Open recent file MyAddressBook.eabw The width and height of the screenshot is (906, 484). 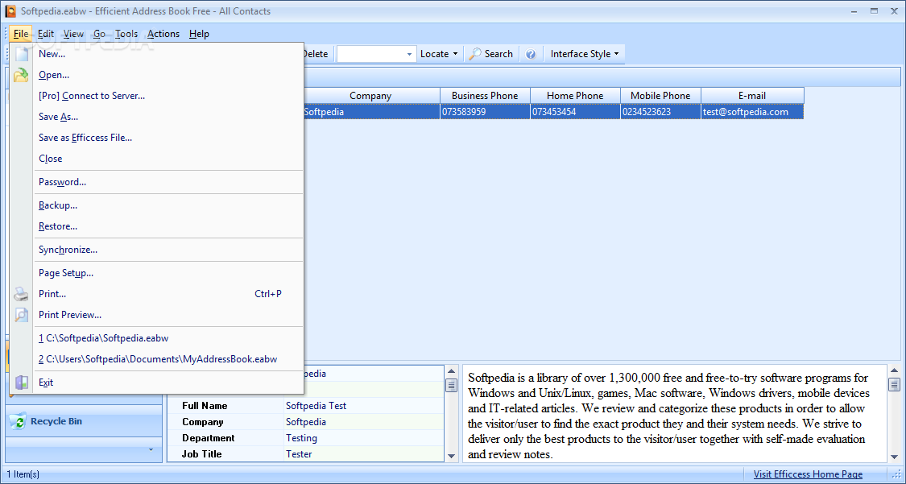click(158, 358)
